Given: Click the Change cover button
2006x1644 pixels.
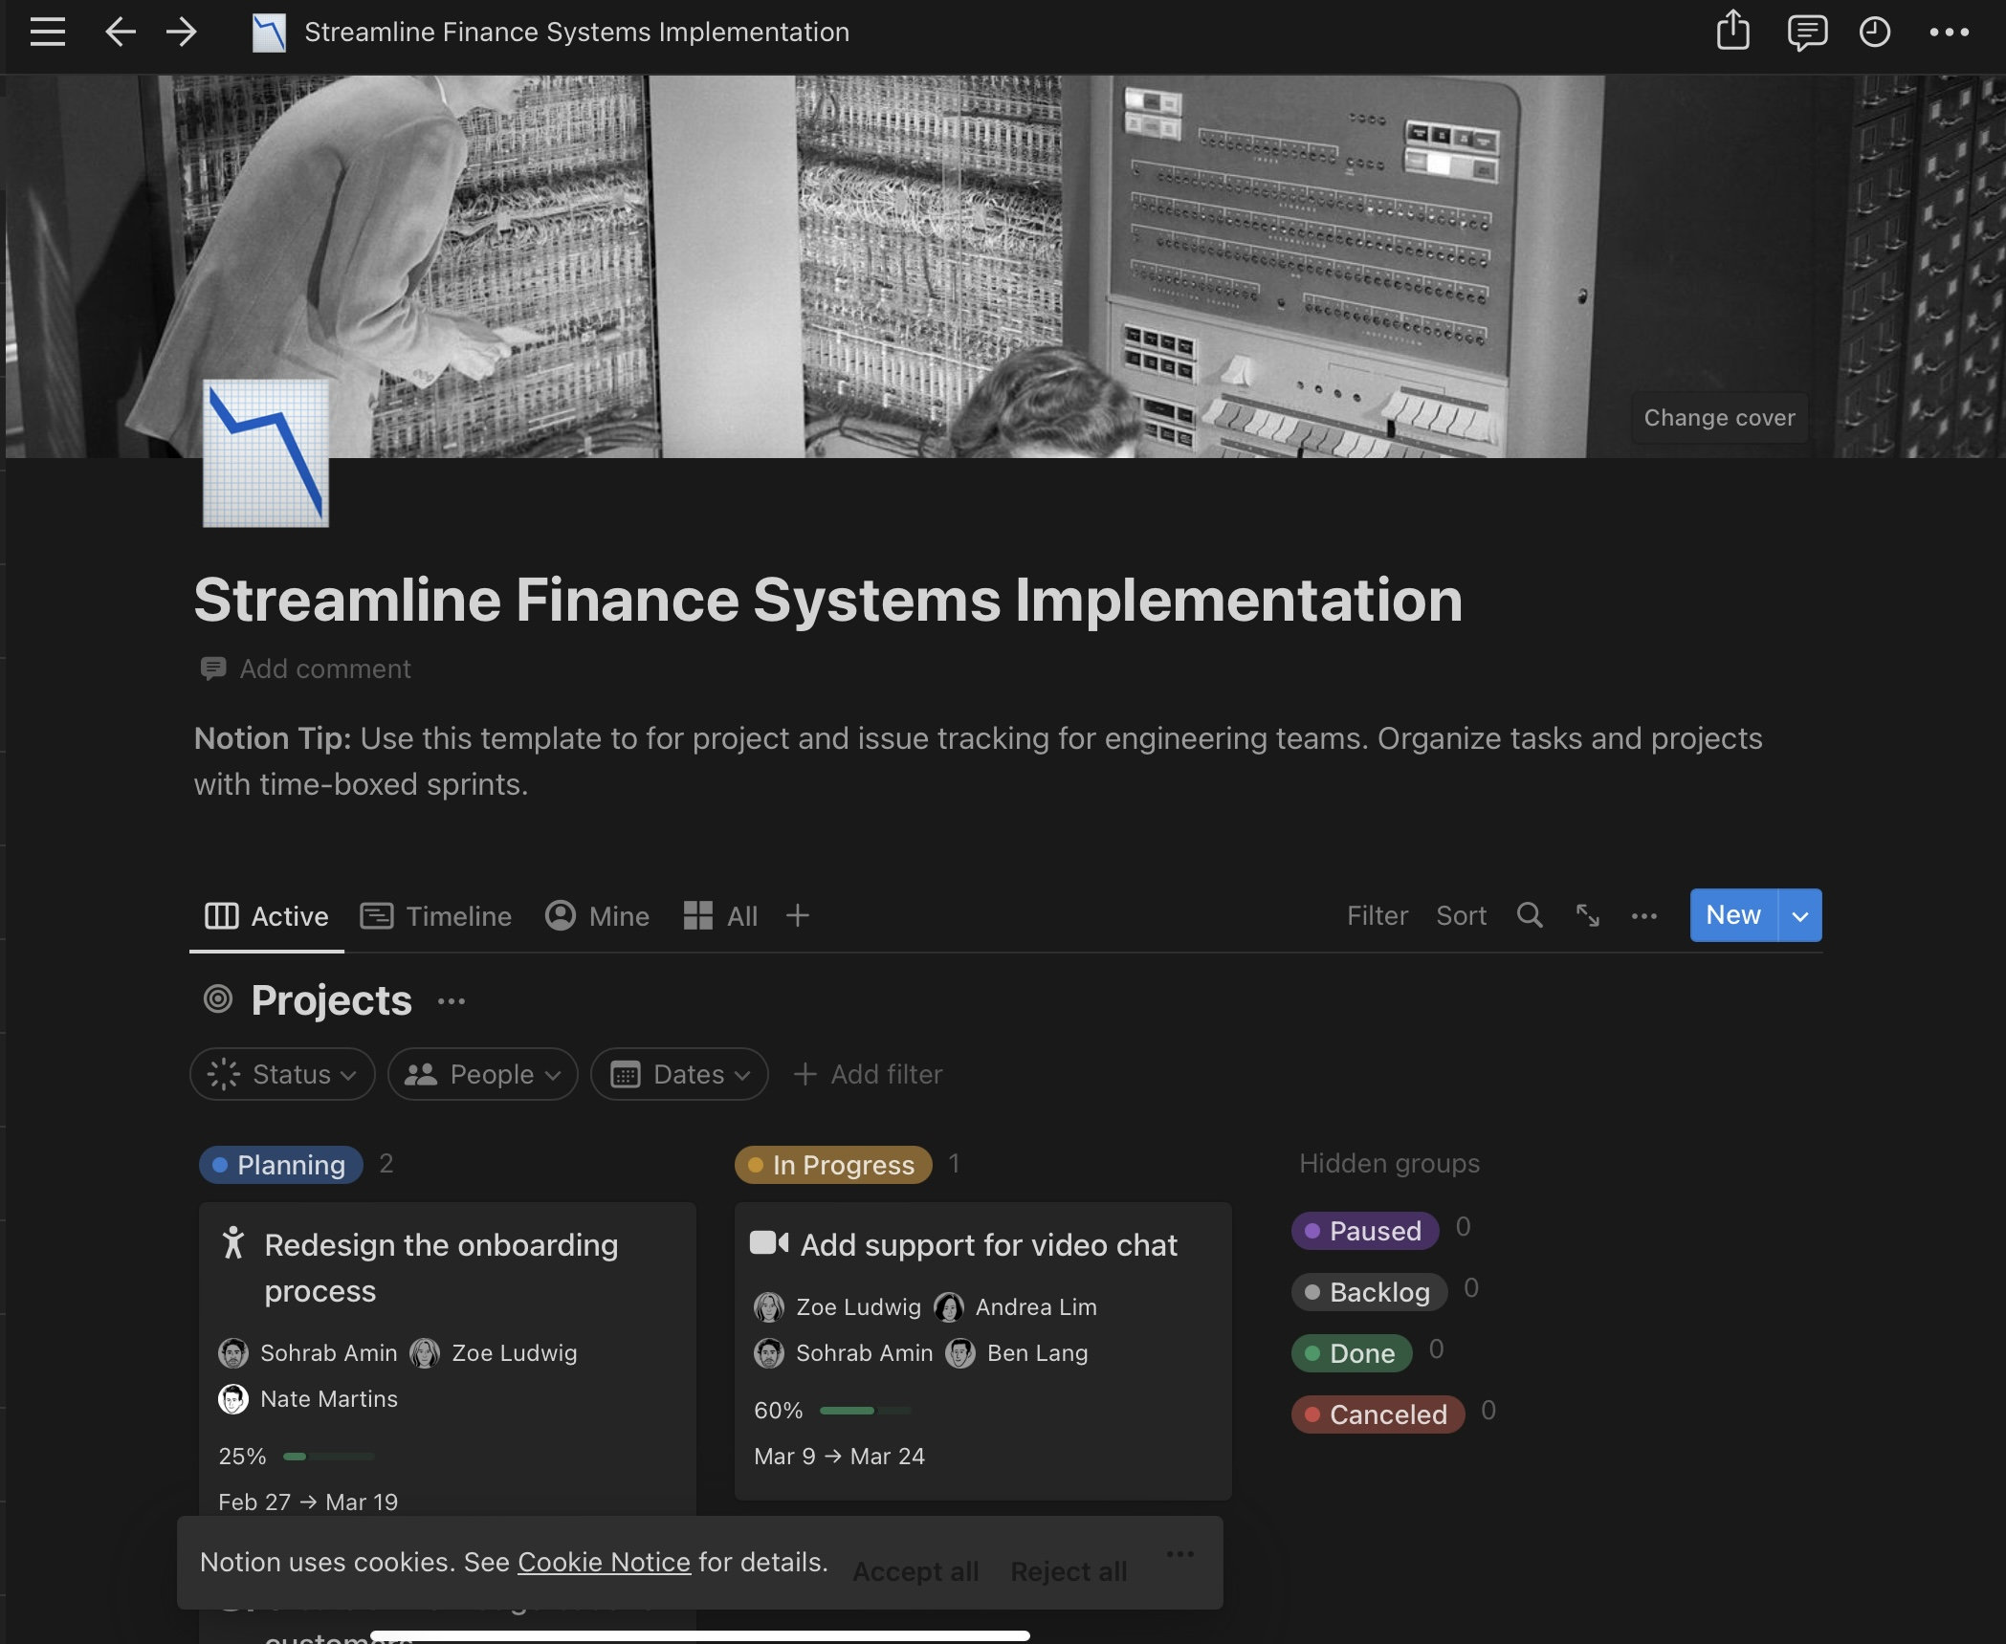Looking at the screenshot, I should pos(1719,417).
